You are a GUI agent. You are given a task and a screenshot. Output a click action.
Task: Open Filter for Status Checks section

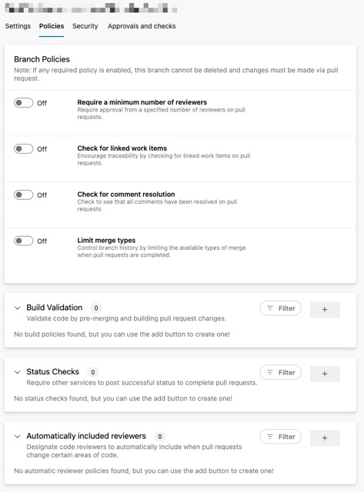[280, 372]
